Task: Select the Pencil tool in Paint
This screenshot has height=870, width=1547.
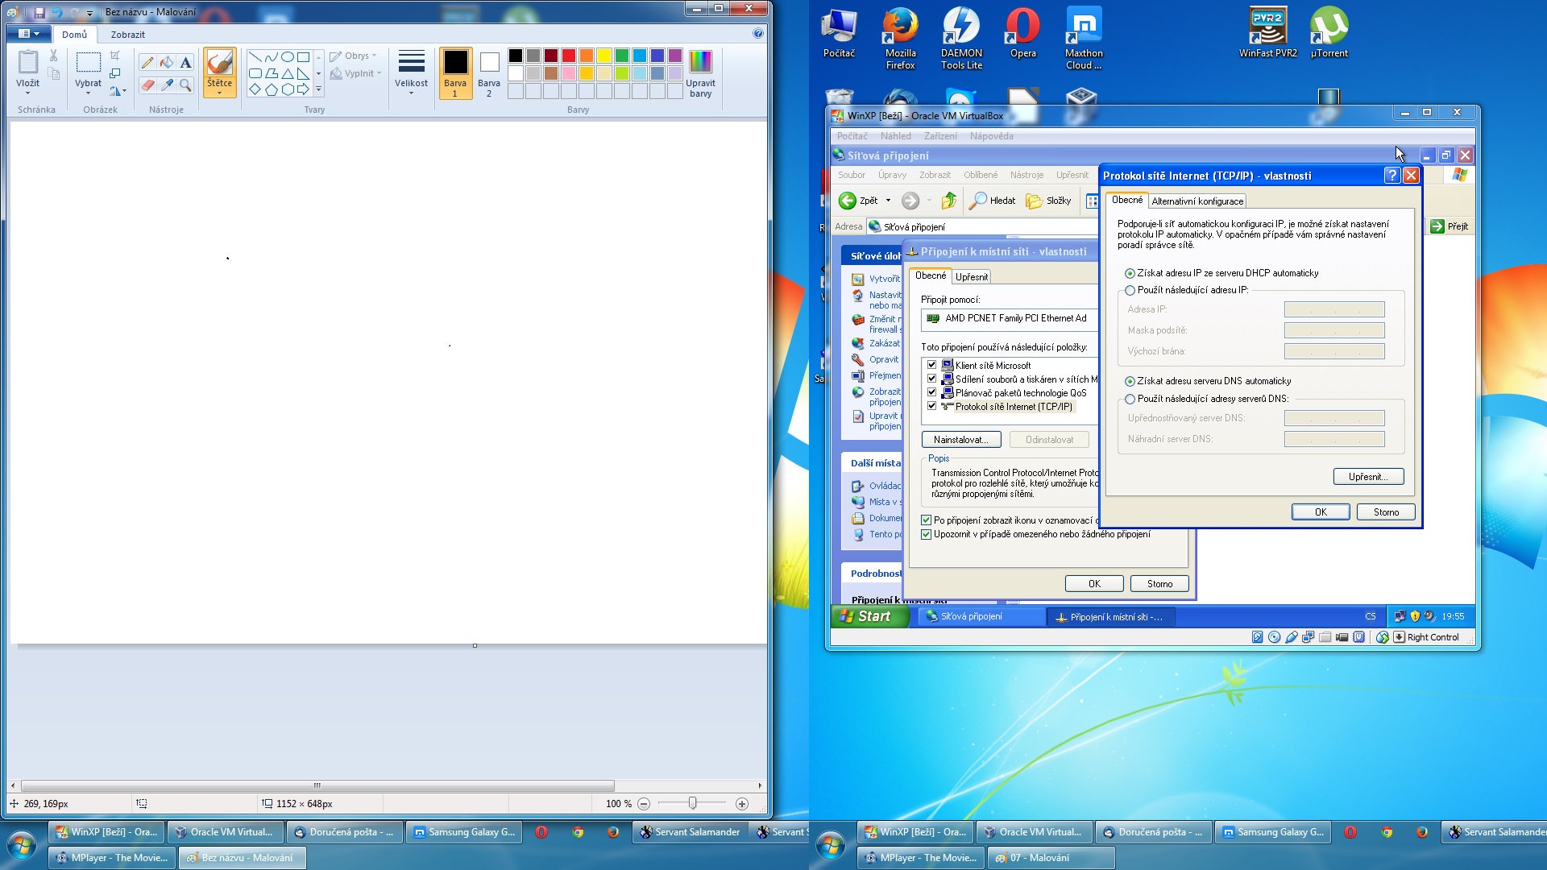Action: point(147,63)
